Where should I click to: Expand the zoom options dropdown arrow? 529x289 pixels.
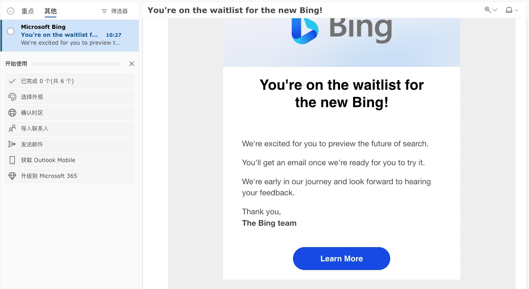tap(495, 10)
